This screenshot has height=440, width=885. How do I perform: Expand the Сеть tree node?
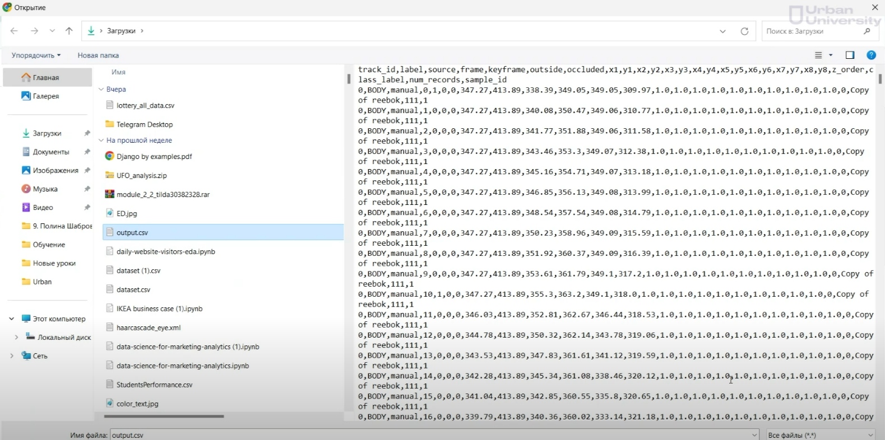click(12, 355)
